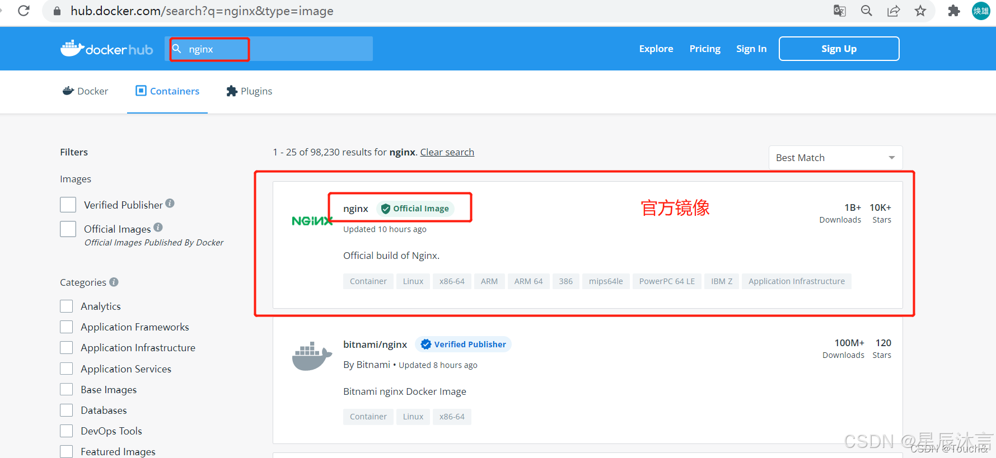Open Explore in the top navigation
This screenshot has height=458, width=996.
point(656,49)
